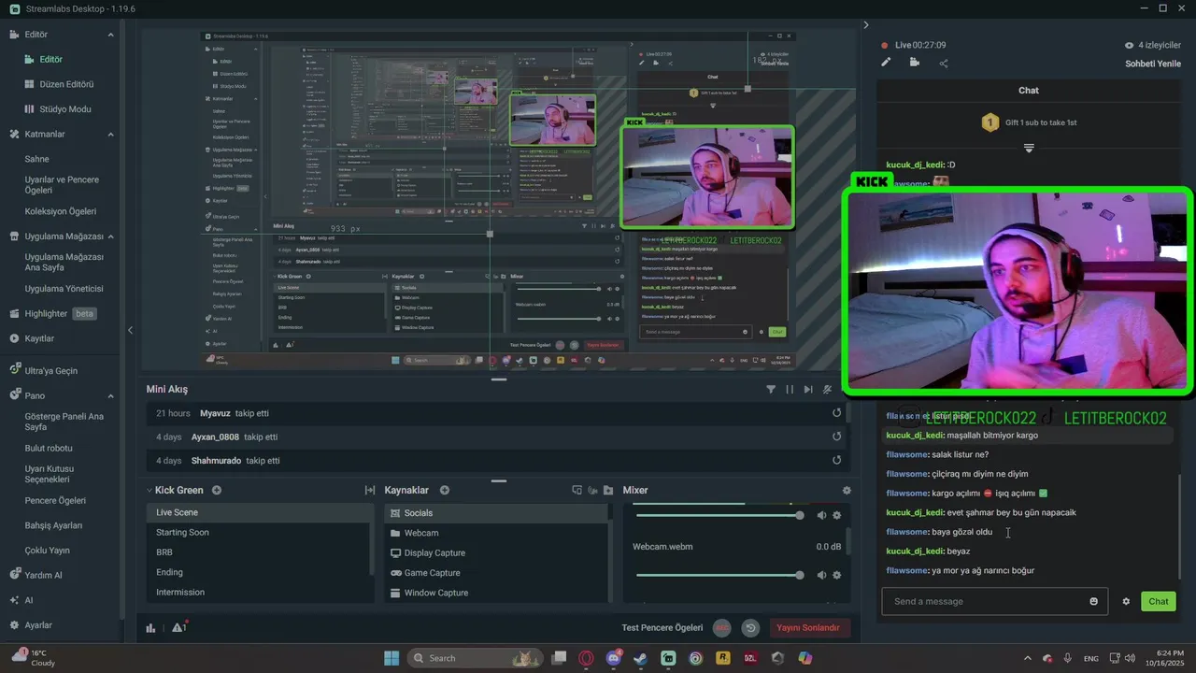Screen dimensions: 1196x673
Task: Open the chat emoji picker icon
Action: click(x=1094, y=601)
